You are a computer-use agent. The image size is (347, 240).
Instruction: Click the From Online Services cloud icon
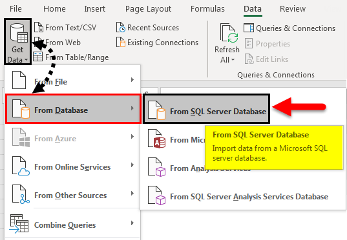tap(21, 166)
